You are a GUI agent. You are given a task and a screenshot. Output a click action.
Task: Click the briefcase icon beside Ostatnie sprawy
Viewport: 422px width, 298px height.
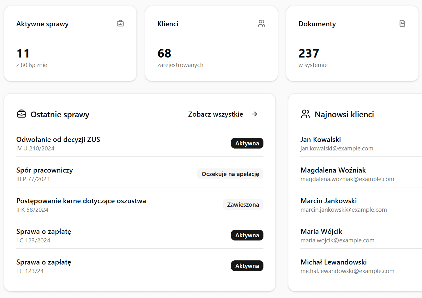click(21, 114)
